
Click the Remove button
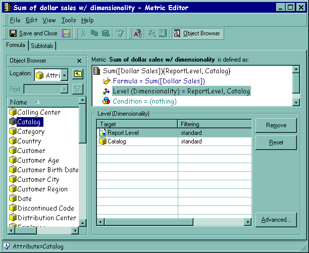pos(276,125)
